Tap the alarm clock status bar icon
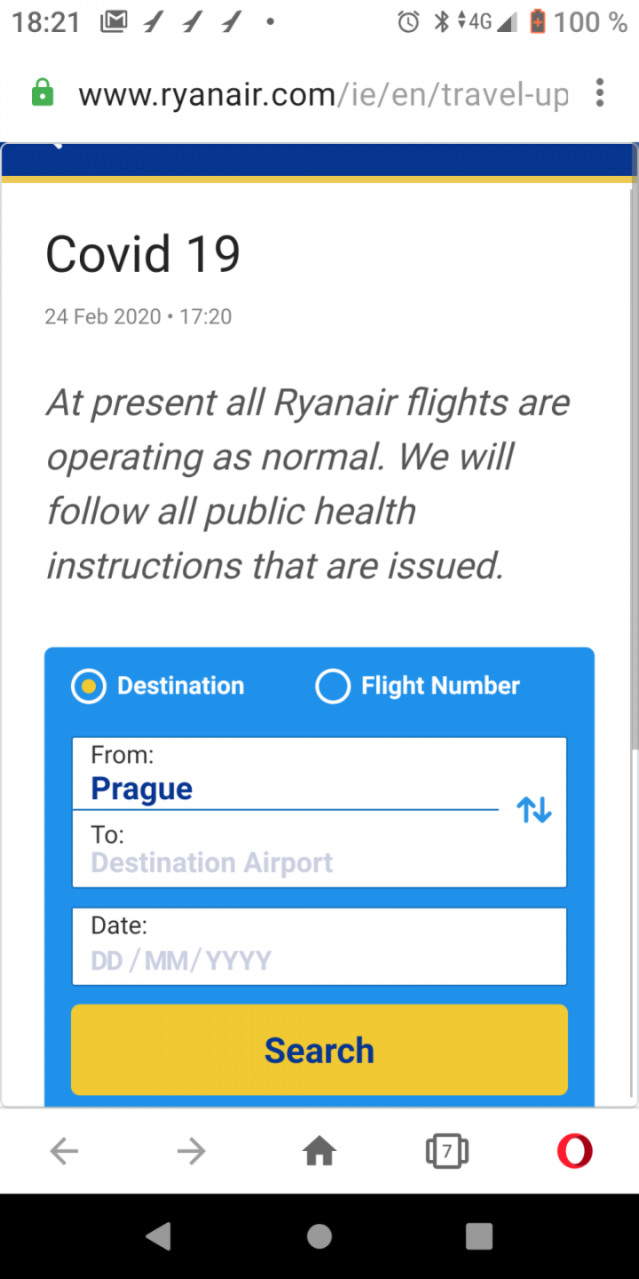 point(408,22)
